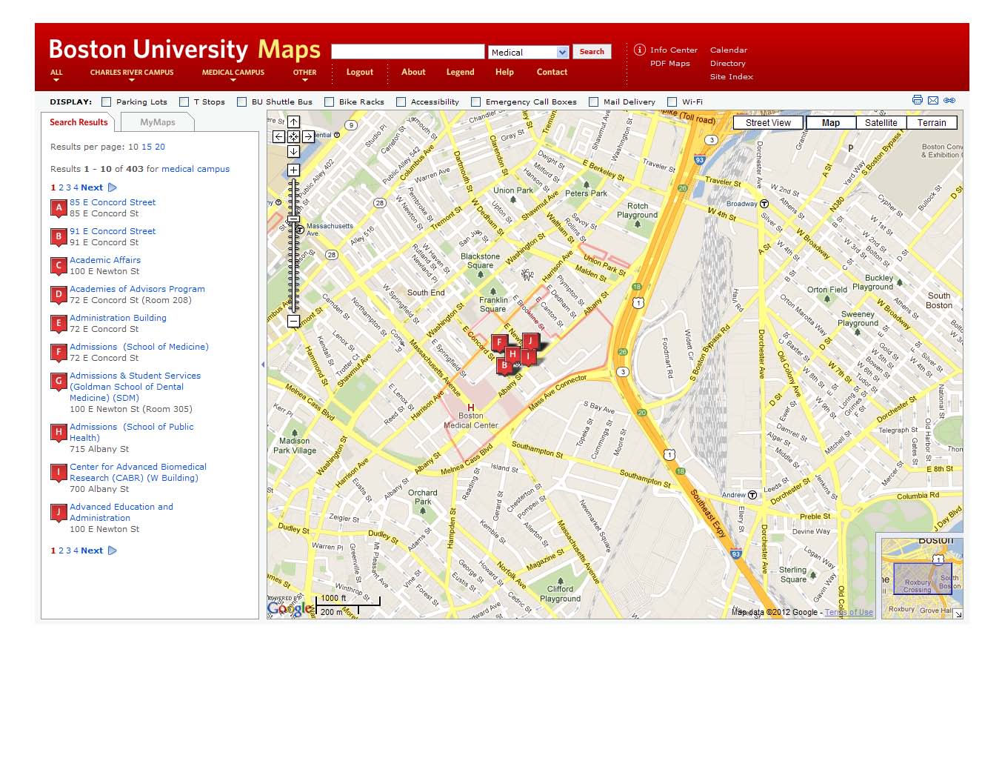
Task: Click the top Next page arrow icon
Action: pyautogui.click(x=113, y=187)
